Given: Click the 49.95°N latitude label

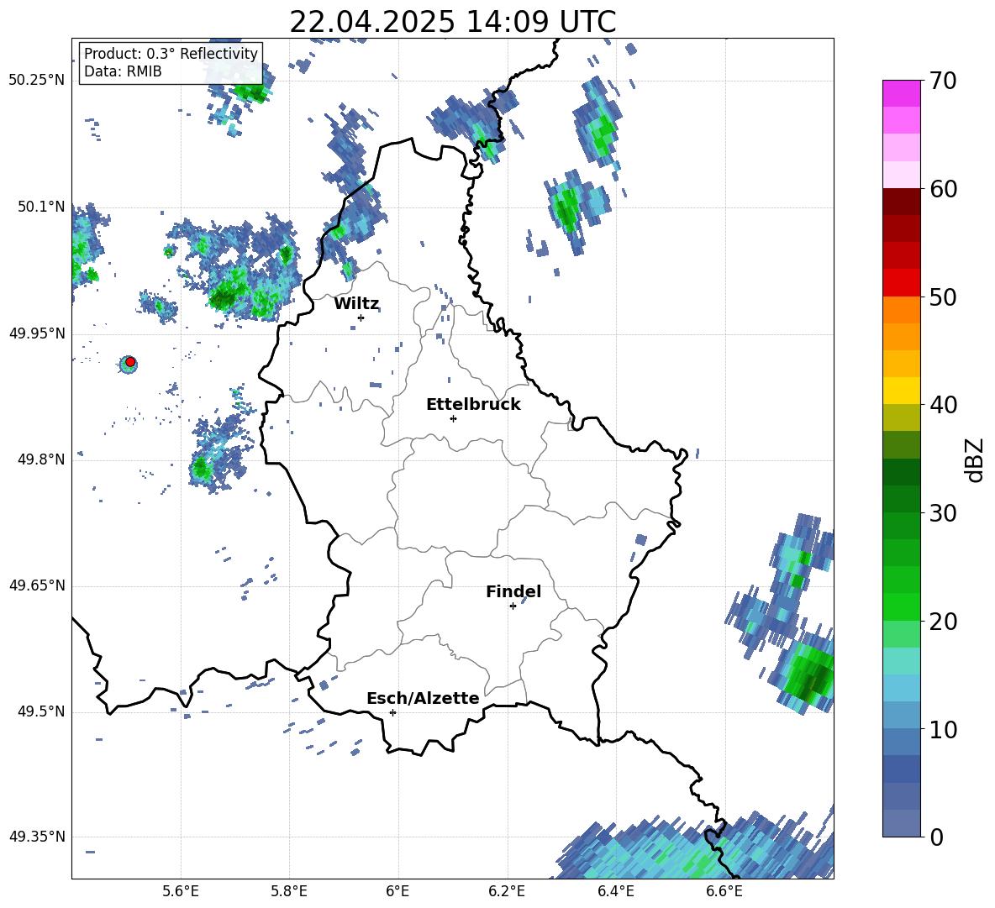Looking at the screenshot, I should pyautogui.click(x=37, y=333).
